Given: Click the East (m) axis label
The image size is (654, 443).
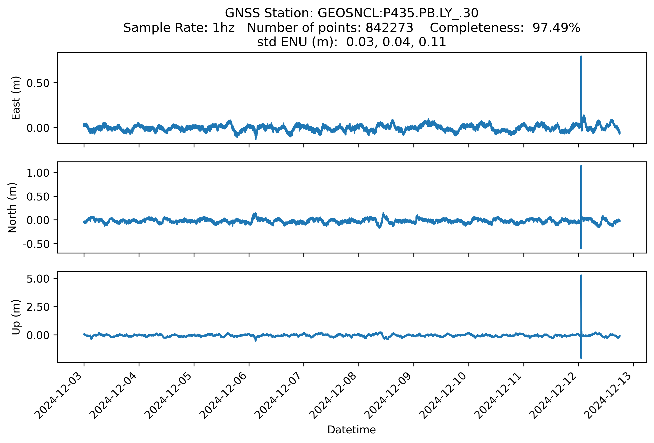Looking at the screenshot, I should [x=16, y=98].
